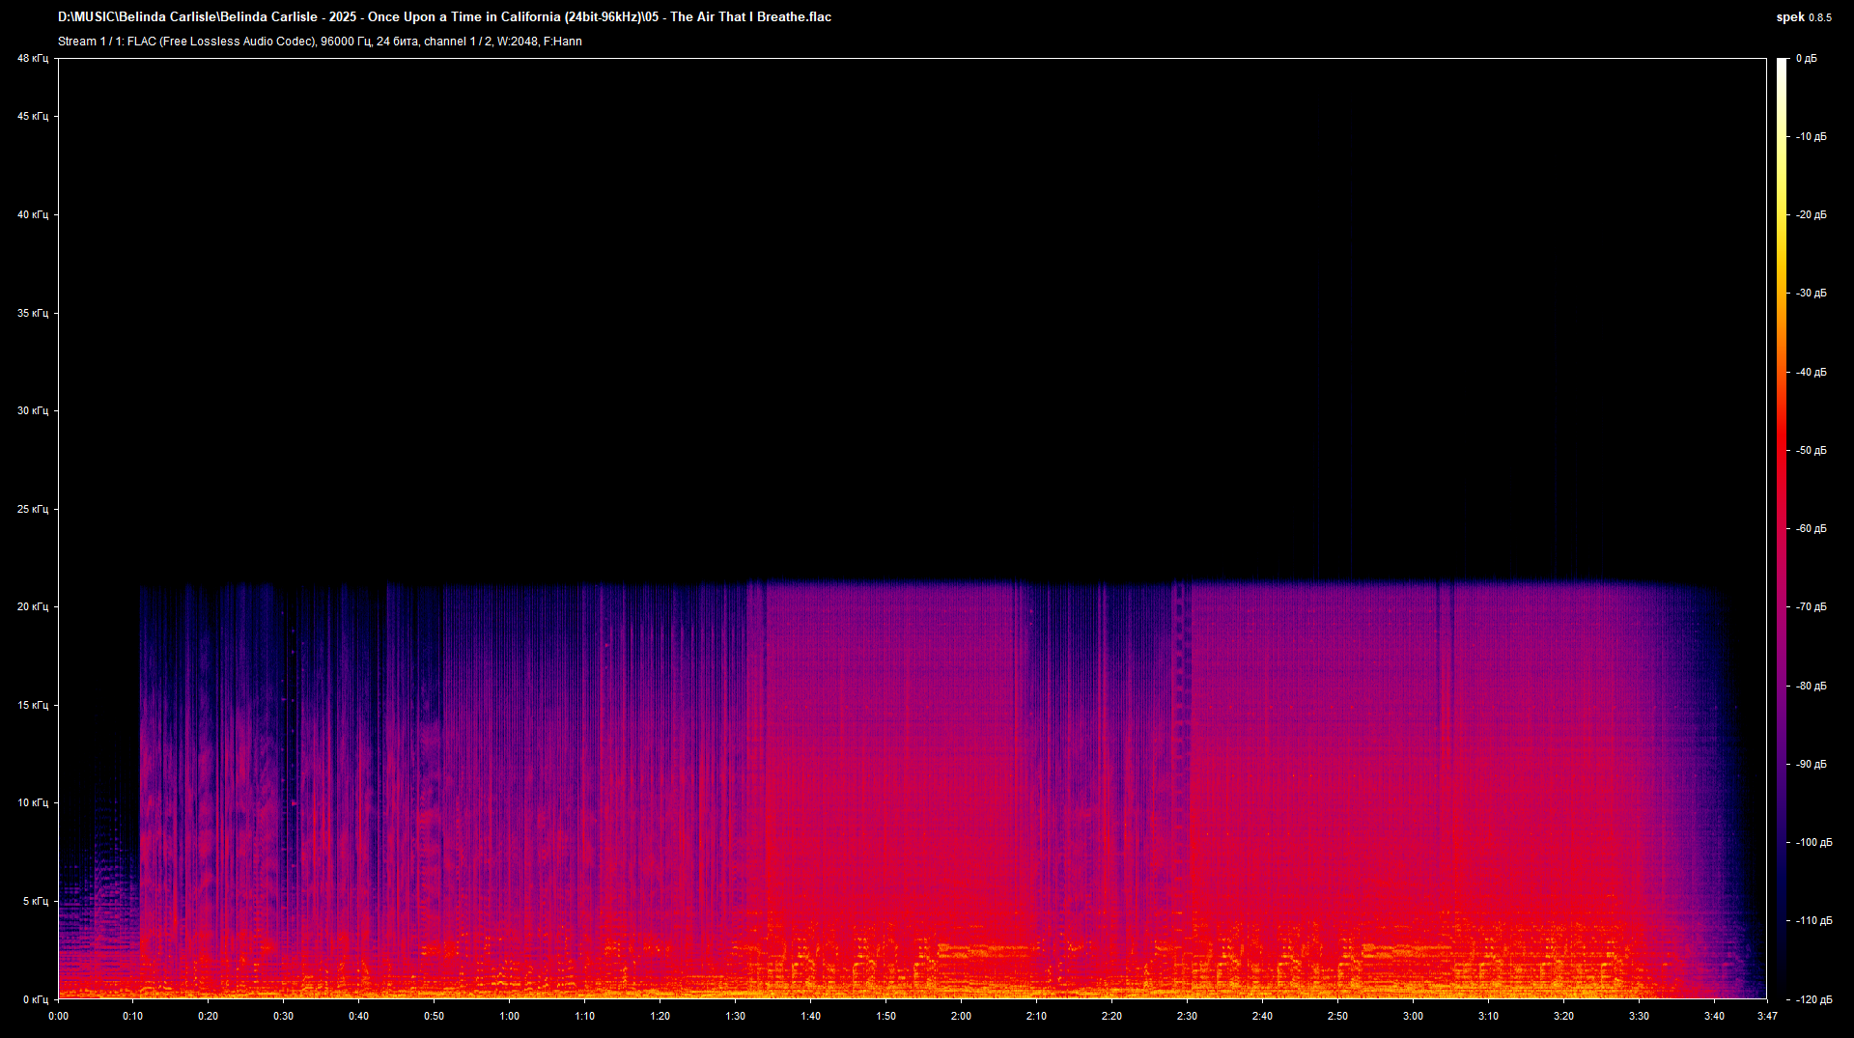The image size is (1854, 1038).
Task: Click the FLAC stream info line
Action: click(320, 42)
